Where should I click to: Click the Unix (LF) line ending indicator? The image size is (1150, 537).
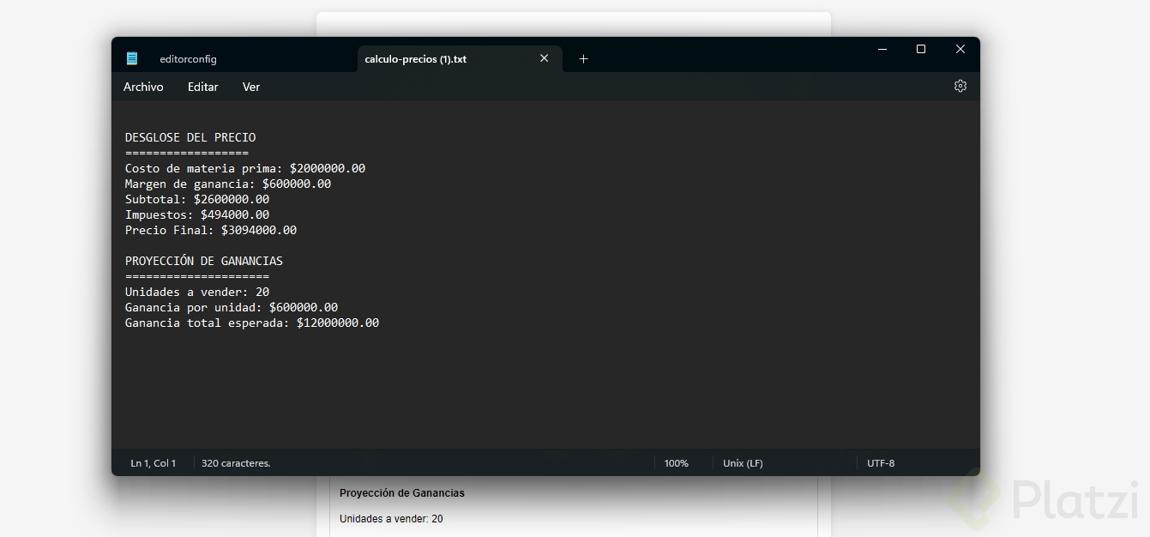coord(743,463)
